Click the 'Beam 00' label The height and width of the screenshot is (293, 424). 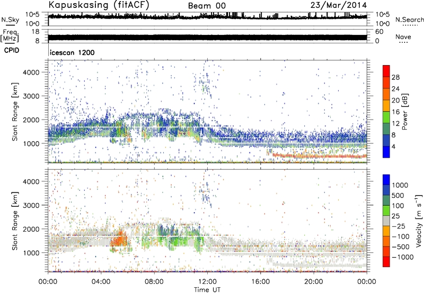coord(207,6)
